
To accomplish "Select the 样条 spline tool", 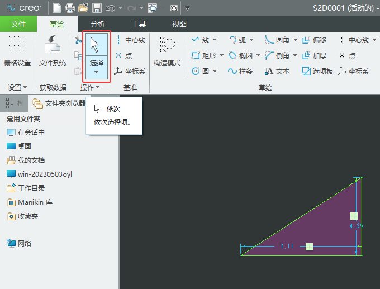I will coord(240,72).
